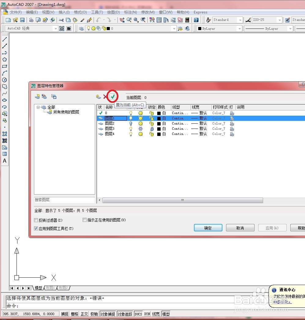This screenshot has width=305, height=320.
Task: Toggle freeze sun icon for 图层3
Action: [x=140, y=129]
